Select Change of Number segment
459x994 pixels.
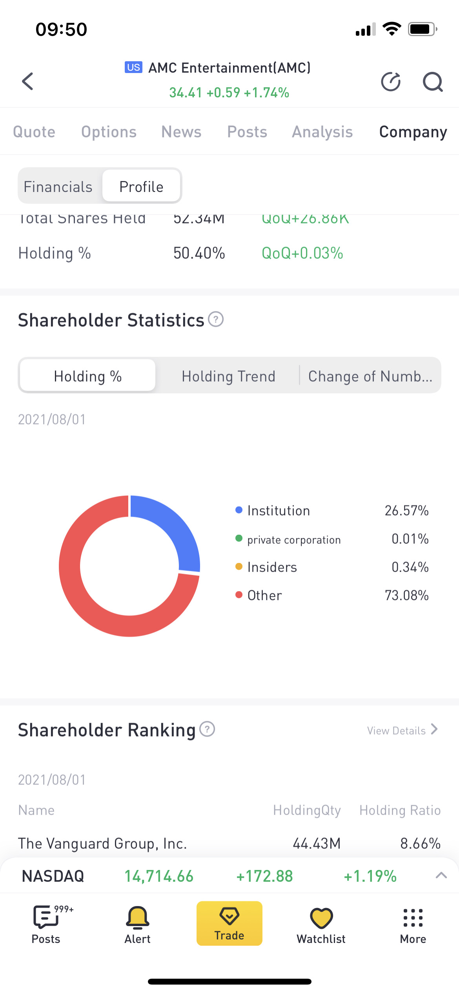370,376
